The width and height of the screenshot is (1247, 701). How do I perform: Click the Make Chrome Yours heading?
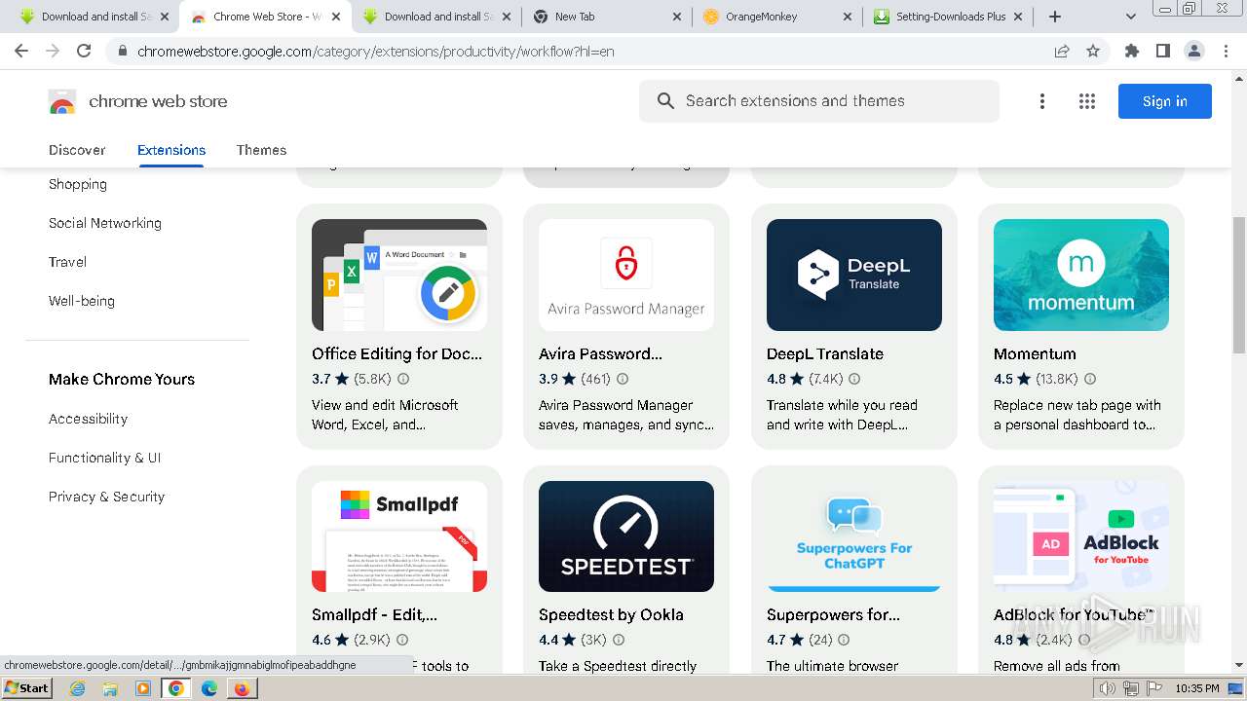click(x=122, y=380)
